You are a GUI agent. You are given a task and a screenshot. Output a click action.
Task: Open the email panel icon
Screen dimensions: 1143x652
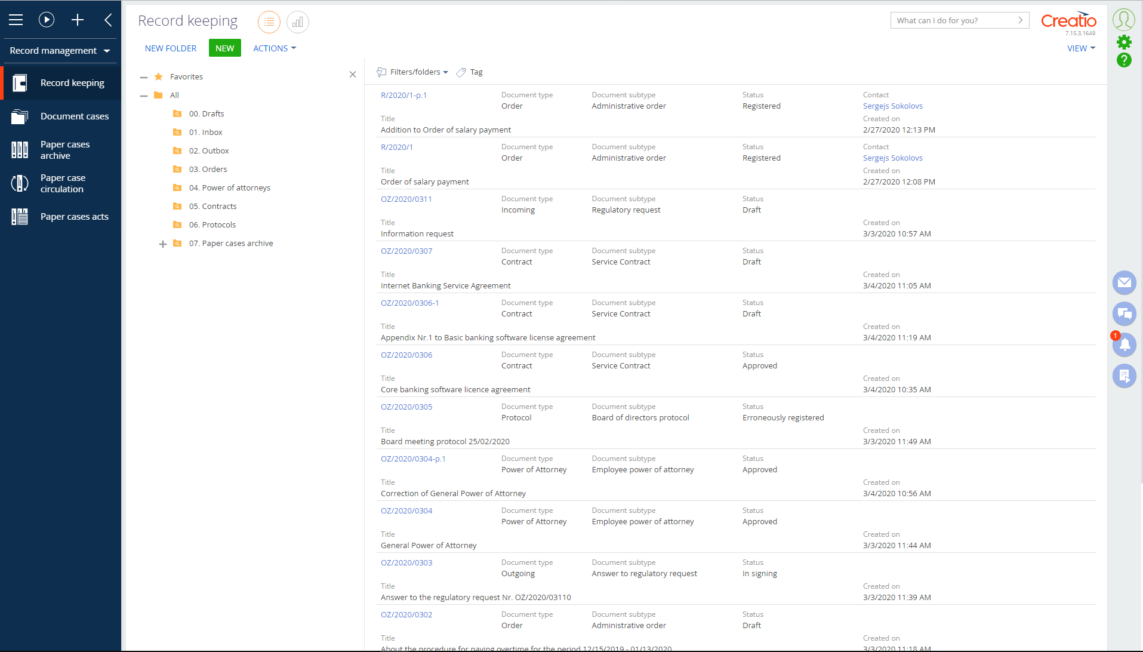tap(1124, 282)
